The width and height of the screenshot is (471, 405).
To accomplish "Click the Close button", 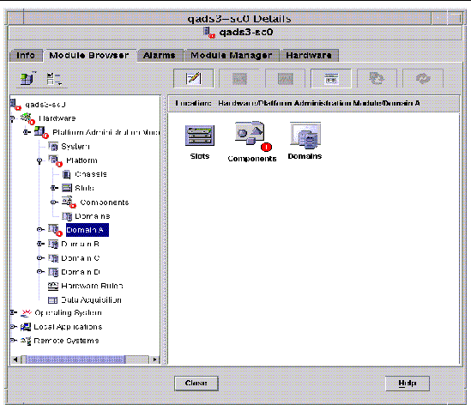I will pyautogui.click(x=196, y=383).
